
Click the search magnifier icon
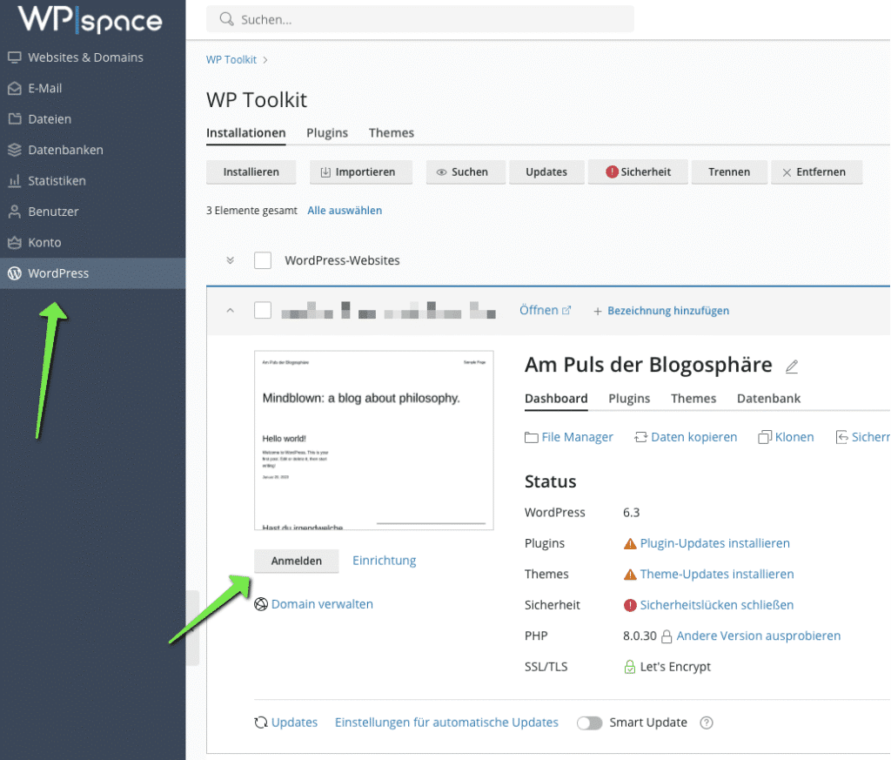pyautogui.click(x=227, y=19)
